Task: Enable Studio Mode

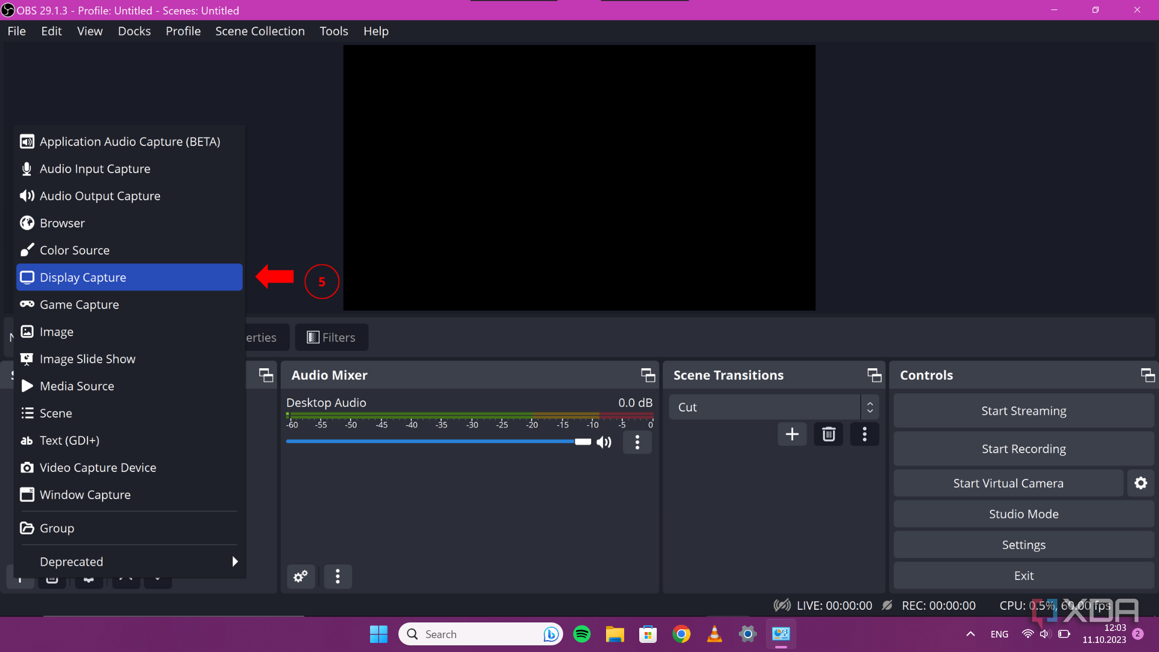Action: click(1023, 514)
